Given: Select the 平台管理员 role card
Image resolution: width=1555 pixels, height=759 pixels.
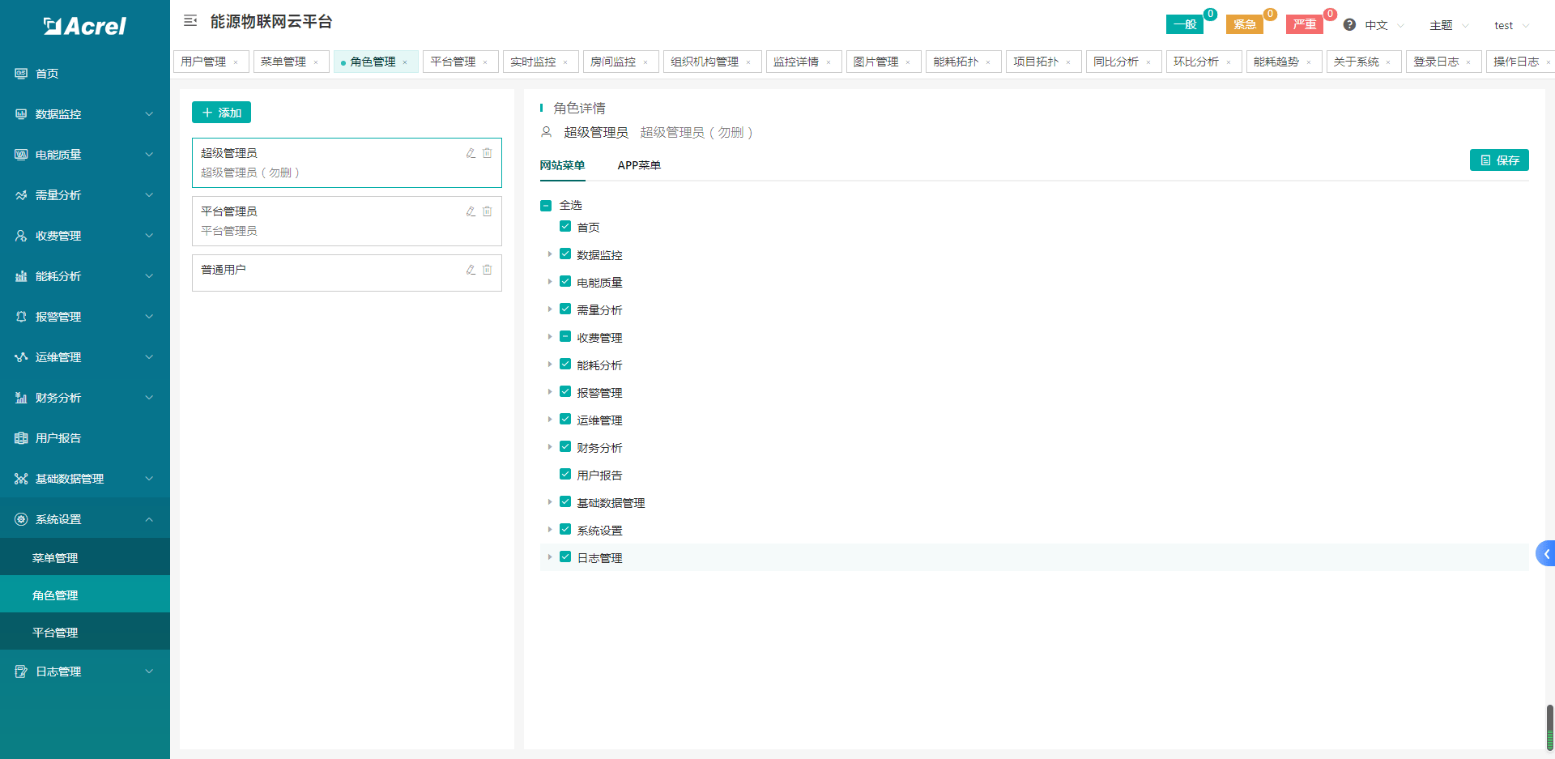Looking at the screenshot, I should coord(347,221).
